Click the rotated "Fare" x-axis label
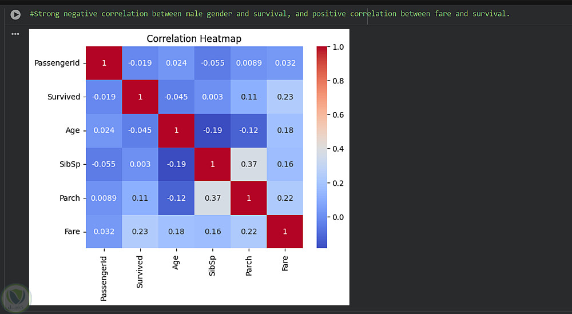The width and height of the screenshot is (572, 314). tap(285, 264)
